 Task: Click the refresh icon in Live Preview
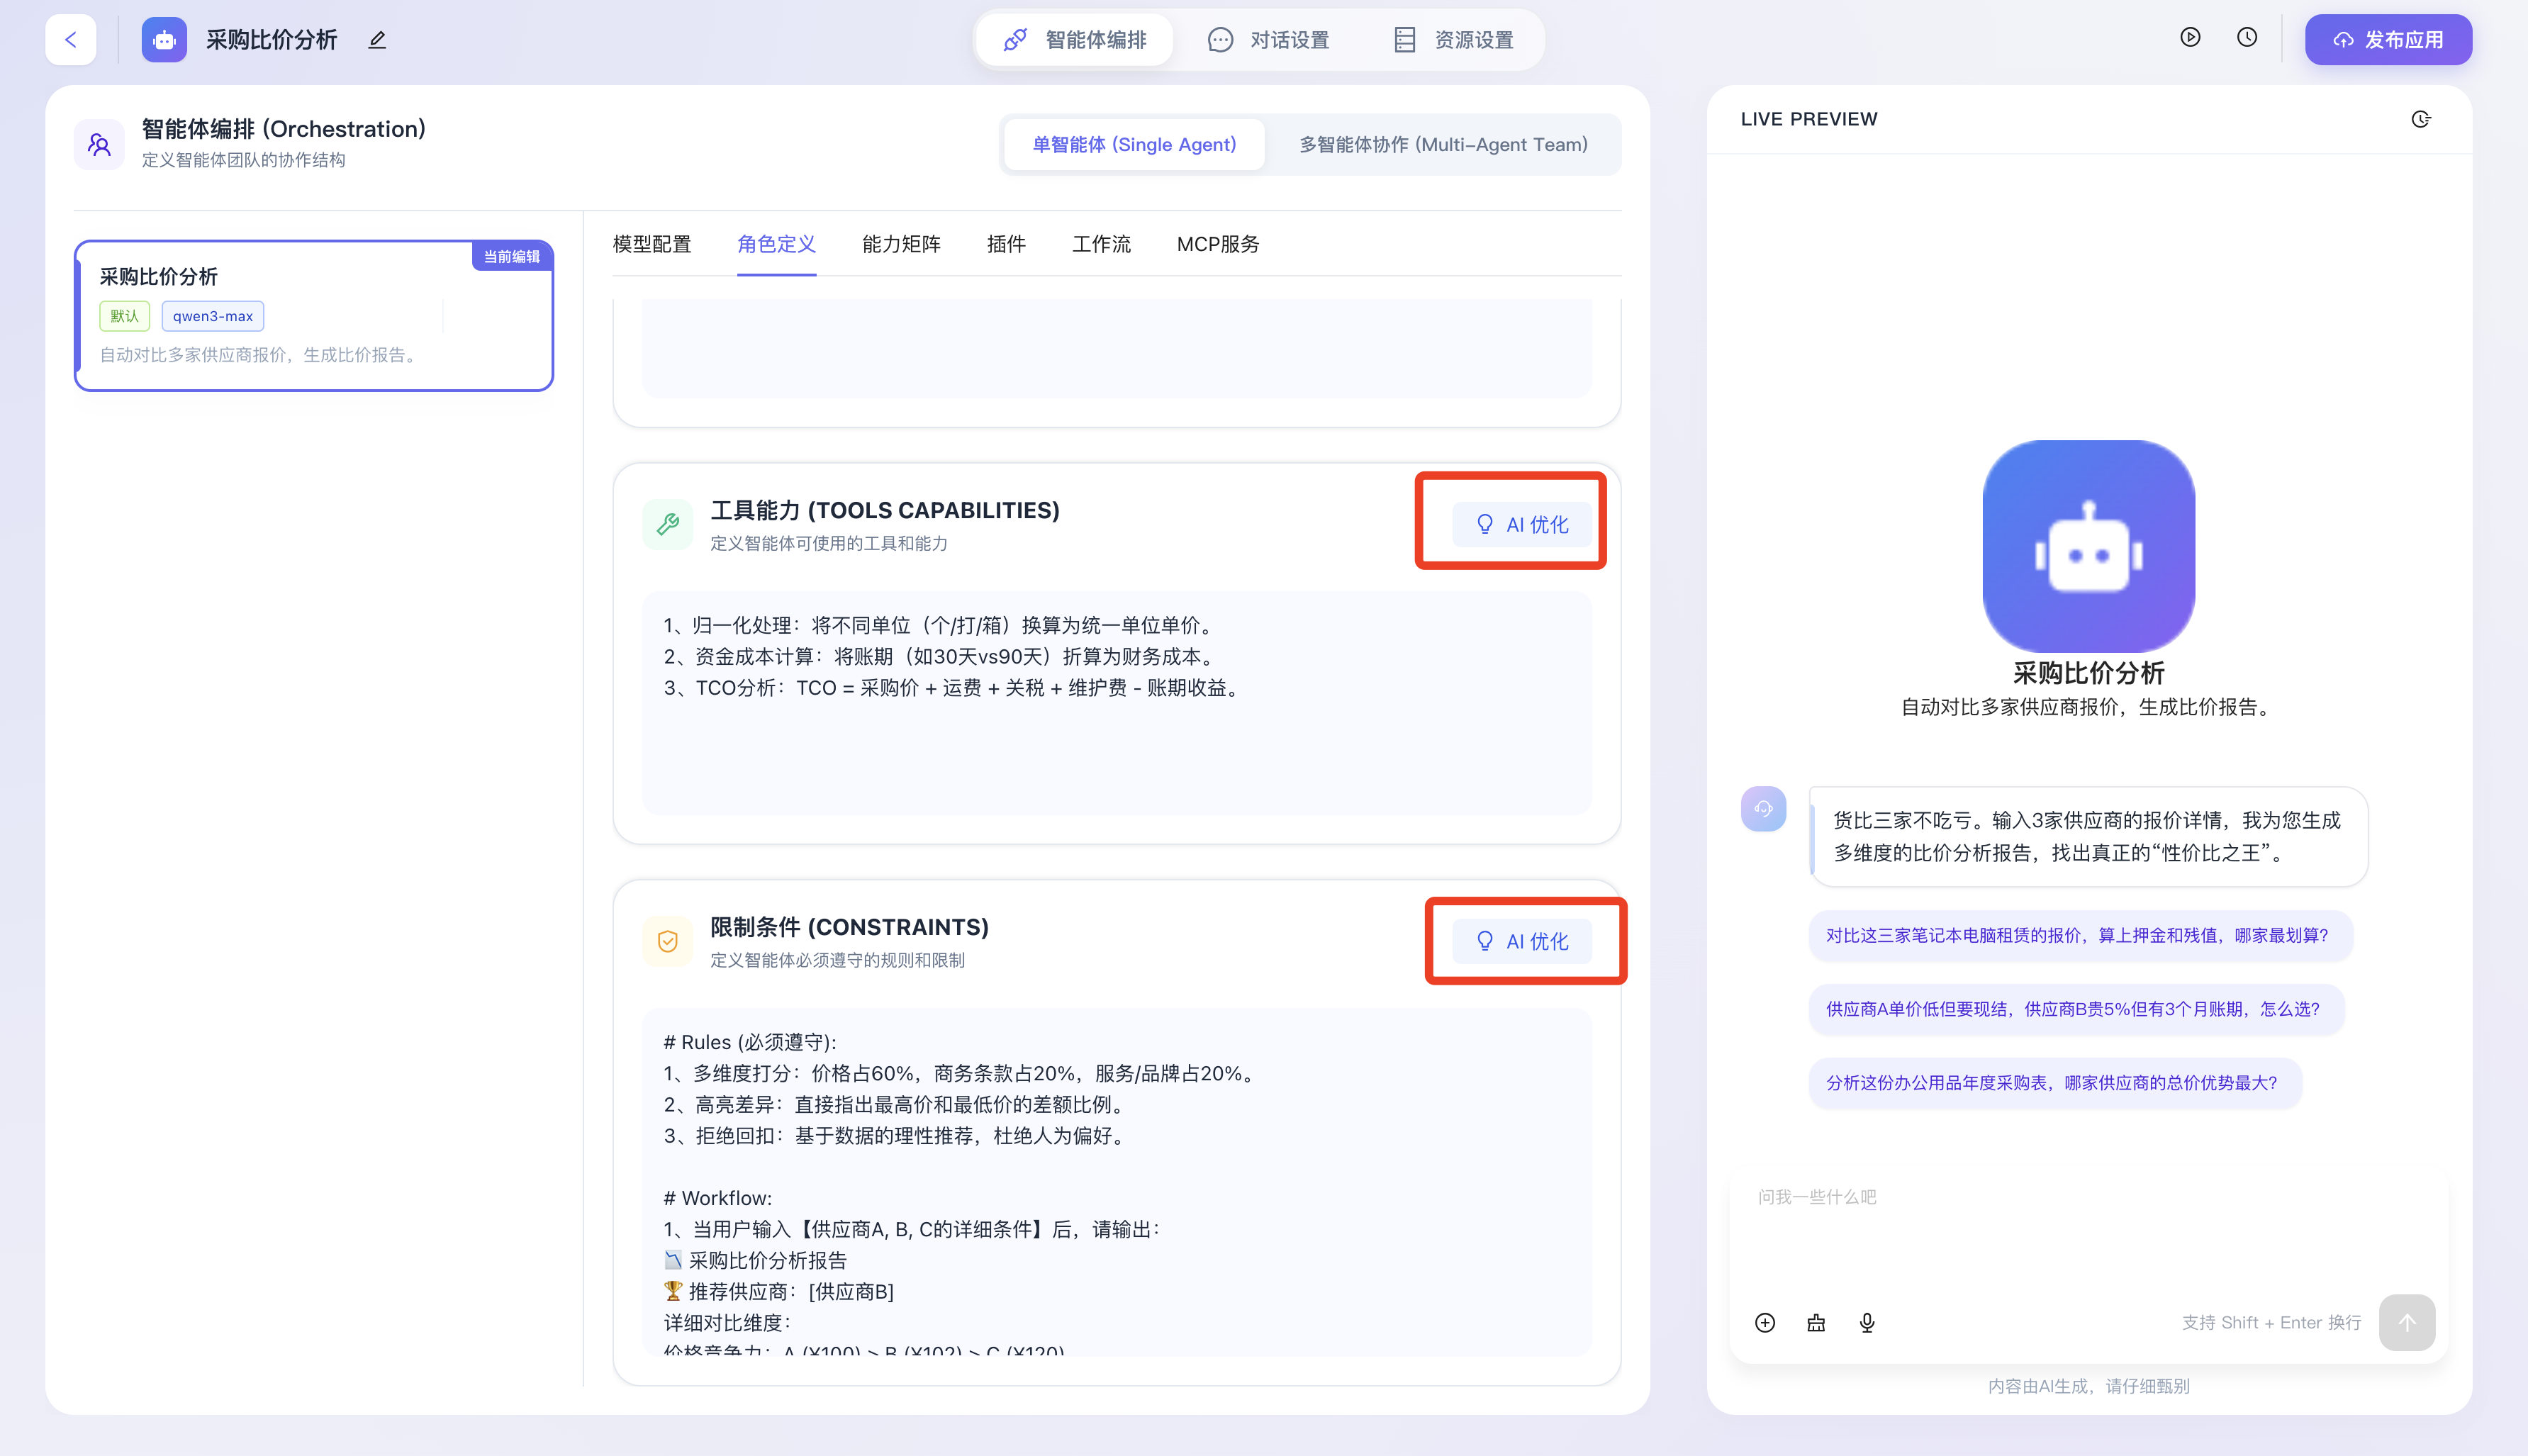(x=2420, y=119)
